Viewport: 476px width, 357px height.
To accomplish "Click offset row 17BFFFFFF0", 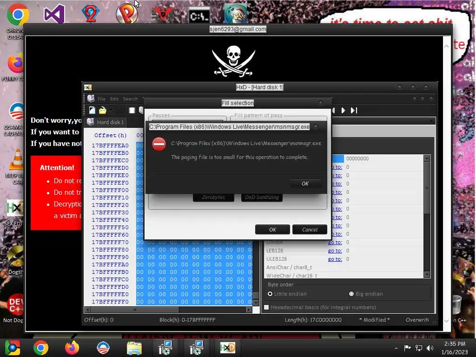I will coord(110,302).
